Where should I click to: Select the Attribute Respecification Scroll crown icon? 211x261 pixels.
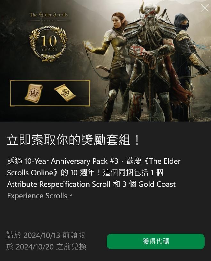[x=34, y=93]
